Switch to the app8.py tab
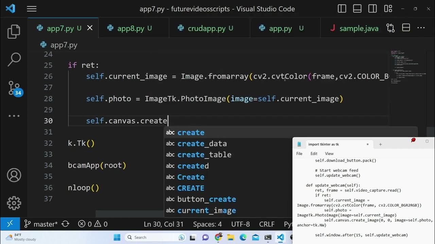This screenshot has width=435, height=244. click(130, 28)
